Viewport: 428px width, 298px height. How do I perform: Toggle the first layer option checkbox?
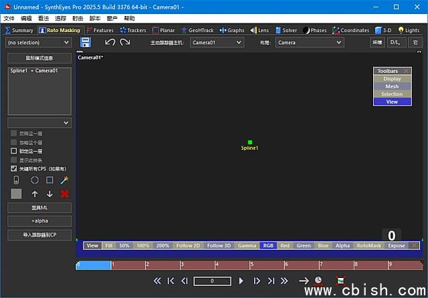[x=13, y=134]
